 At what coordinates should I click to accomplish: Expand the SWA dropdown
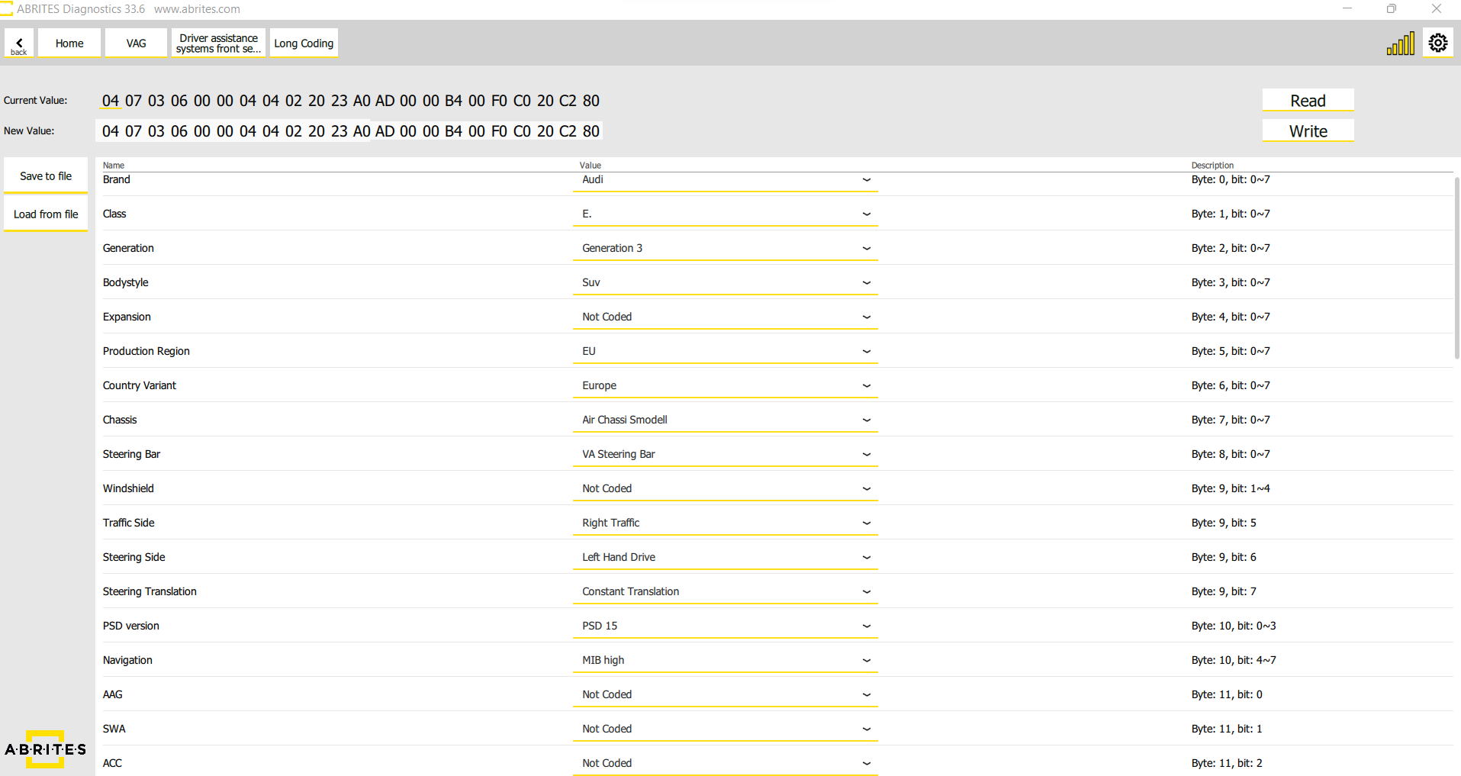pos(726,729)
